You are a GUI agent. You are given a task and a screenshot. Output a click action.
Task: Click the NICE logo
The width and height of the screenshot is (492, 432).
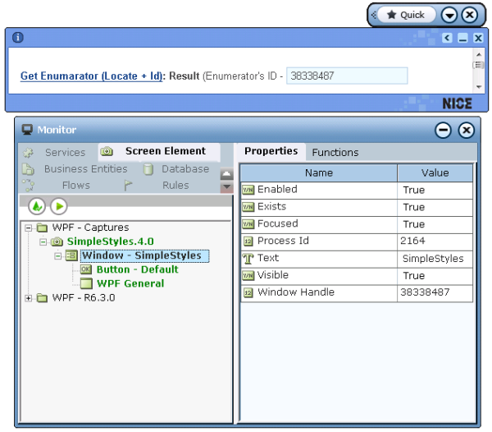pos(457,103)
